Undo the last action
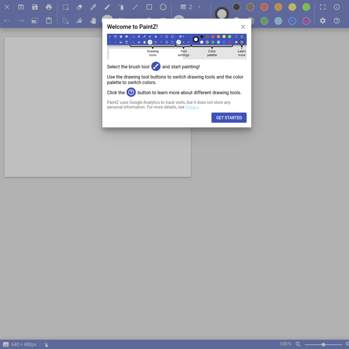The image size is (349, 349). point(7,21)
